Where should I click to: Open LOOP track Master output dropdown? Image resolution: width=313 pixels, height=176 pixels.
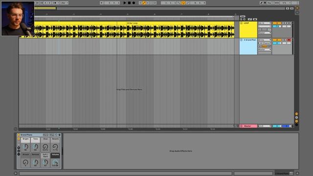[x=265, y=33]
